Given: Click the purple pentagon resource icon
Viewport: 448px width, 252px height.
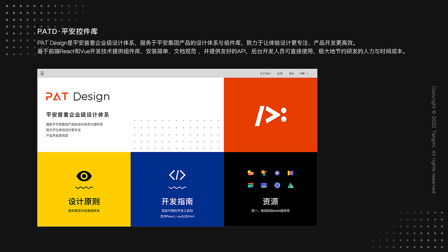Looking at the screenshot, I should [277, 173].
